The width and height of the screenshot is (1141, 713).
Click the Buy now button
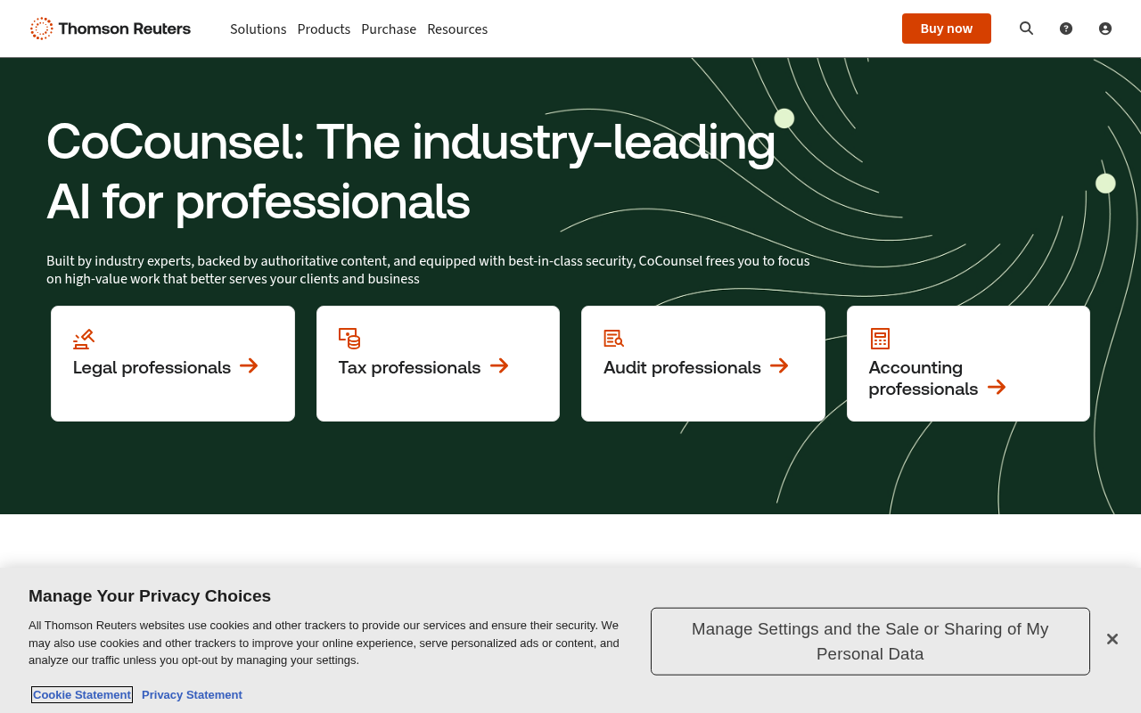tap(947, 29)
